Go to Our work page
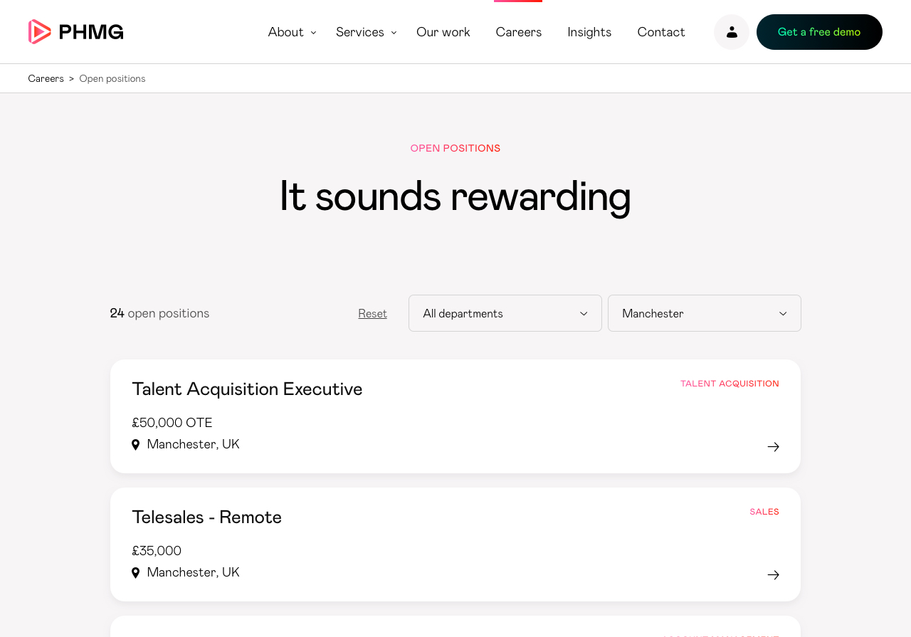This screenshot has width=911, height=637. point(443,32)
